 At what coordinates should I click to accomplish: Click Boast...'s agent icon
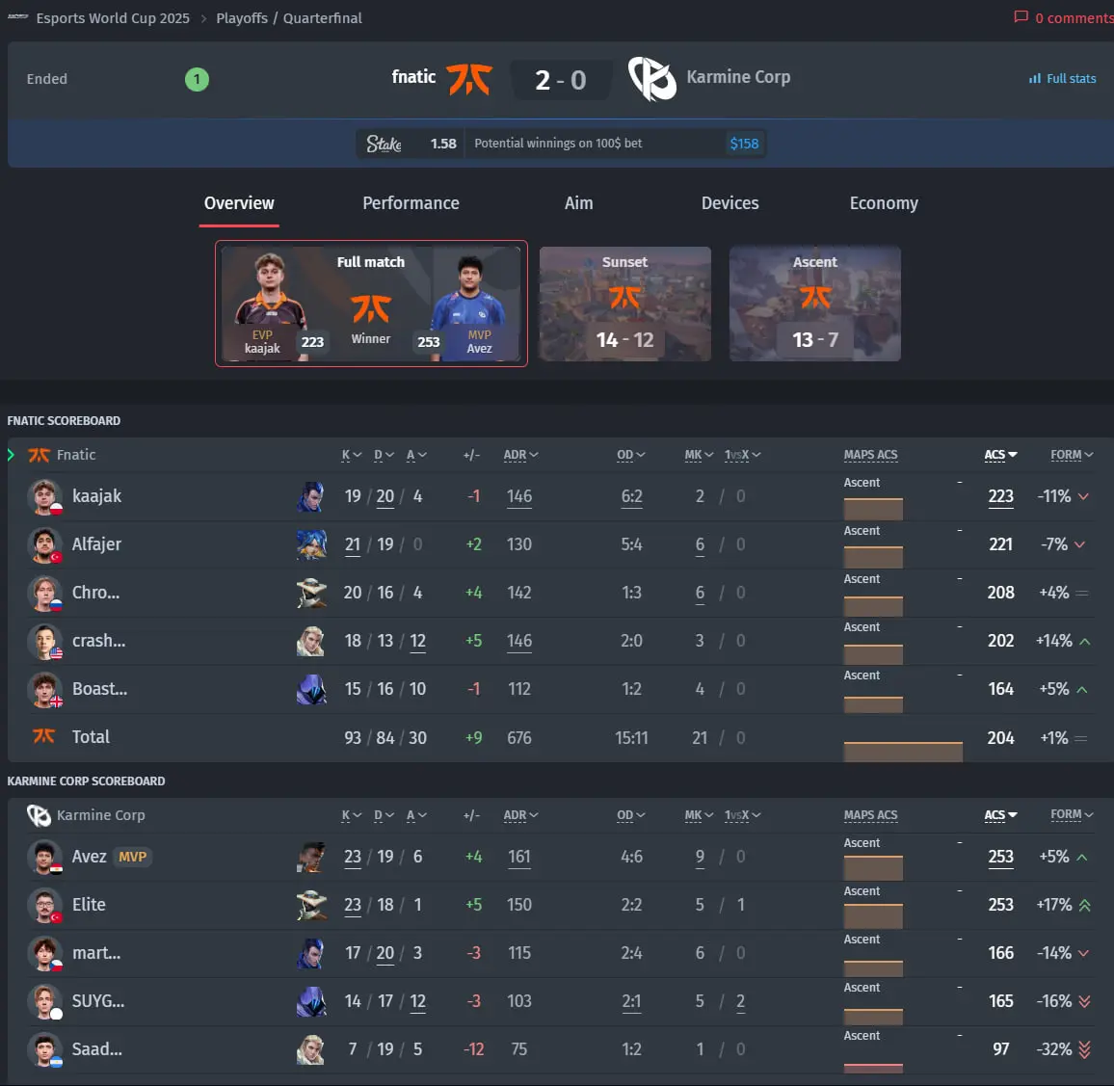tap(311, 689)
